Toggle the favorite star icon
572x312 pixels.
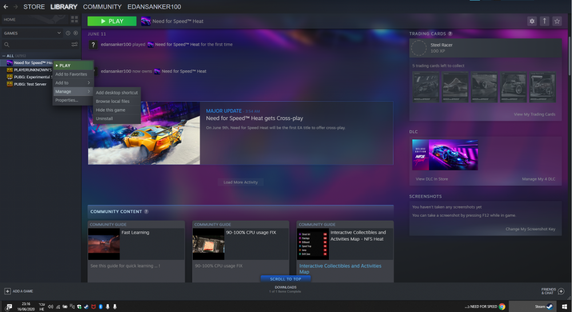click(x=557, y=21)
